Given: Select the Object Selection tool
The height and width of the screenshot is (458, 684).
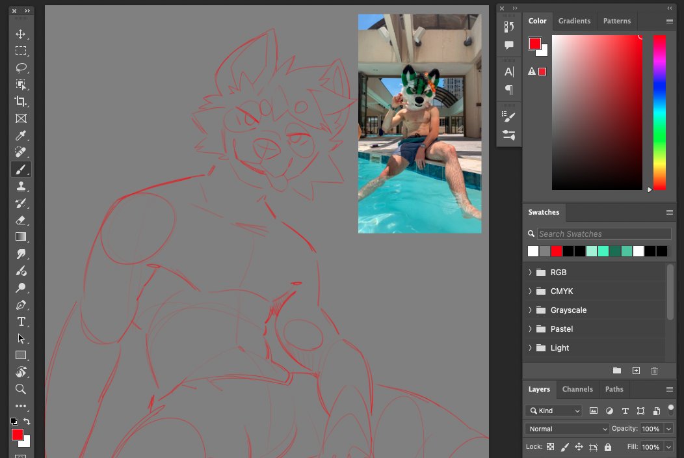Looking at the screenshot, I should click(21, 85).
